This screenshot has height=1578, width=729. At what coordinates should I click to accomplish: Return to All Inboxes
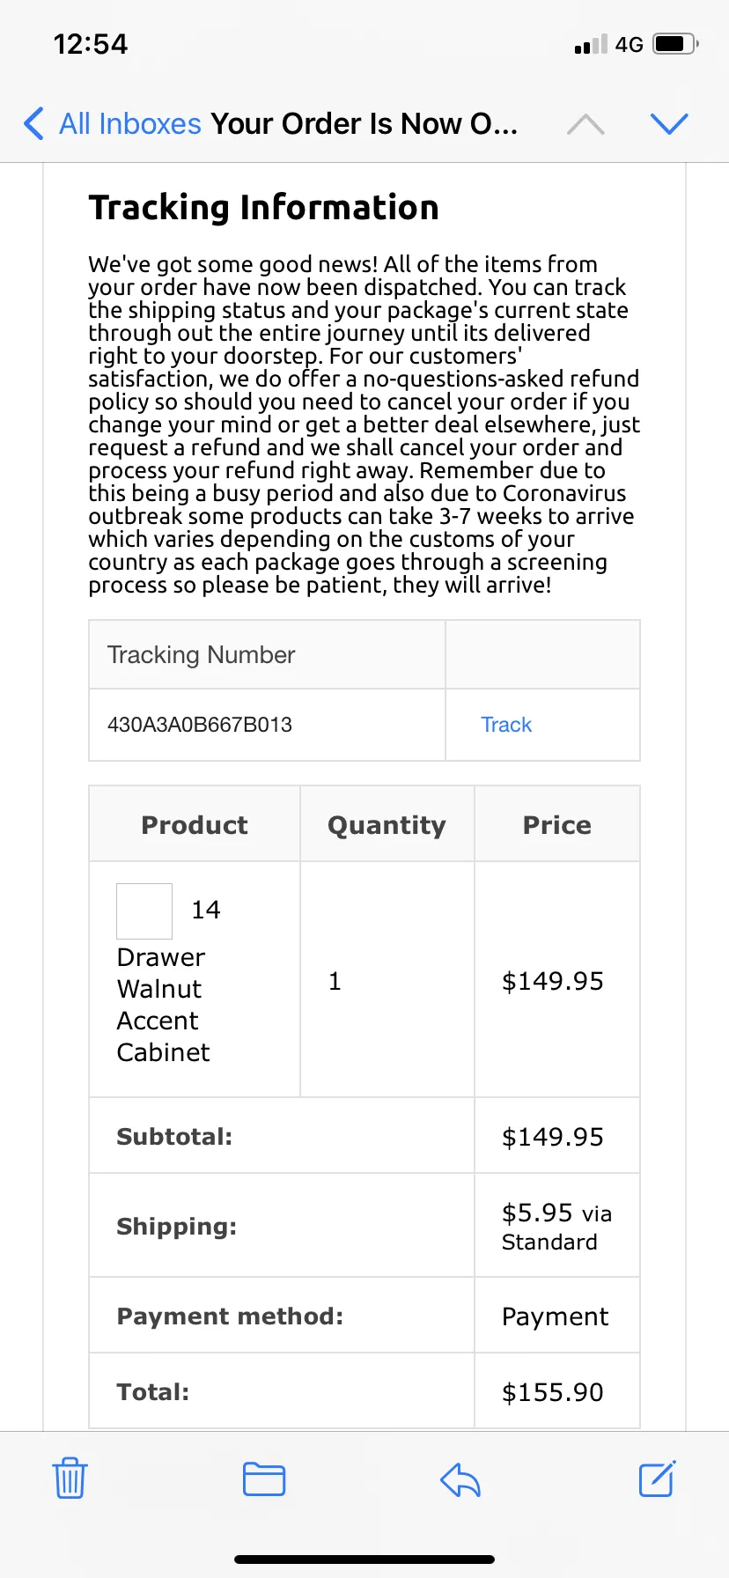(130, 123)
